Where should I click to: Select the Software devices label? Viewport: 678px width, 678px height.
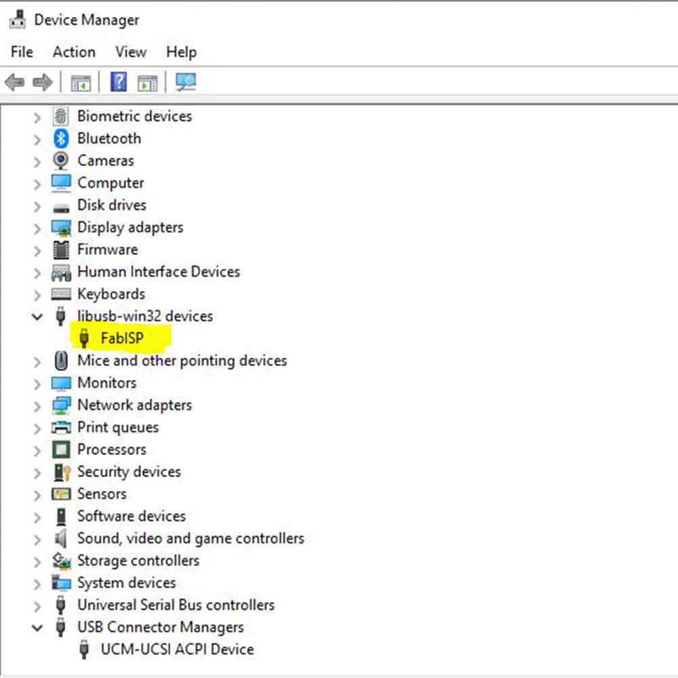132,516
